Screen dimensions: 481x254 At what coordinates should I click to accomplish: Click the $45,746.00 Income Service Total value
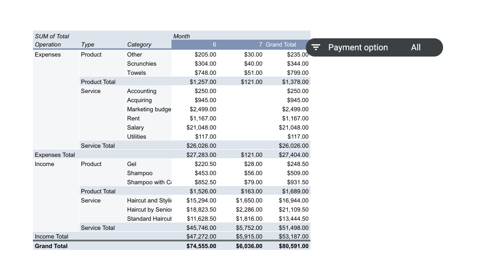(201, 228)
